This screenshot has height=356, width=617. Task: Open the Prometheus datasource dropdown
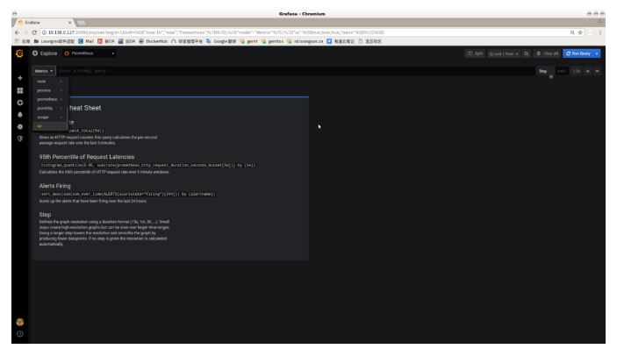coord(90,53)
